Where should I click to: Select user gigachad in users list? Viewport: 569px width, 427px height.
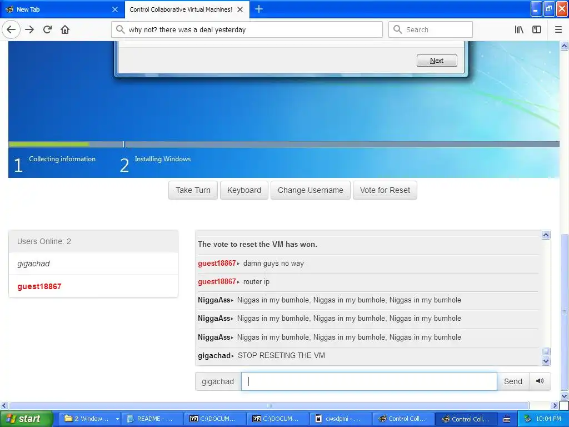pyautogui.click(x=93, y=264)
